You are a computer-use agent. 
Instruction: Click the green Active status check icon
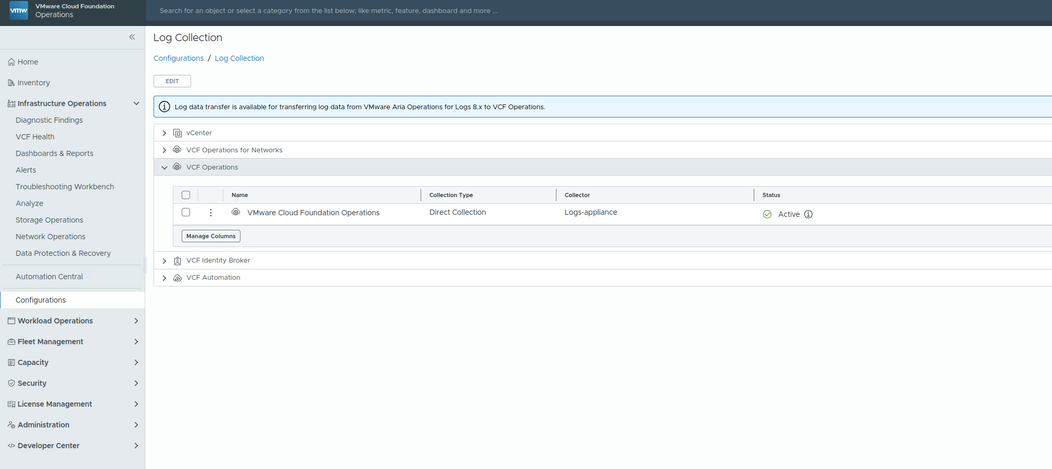coord(767,214)
